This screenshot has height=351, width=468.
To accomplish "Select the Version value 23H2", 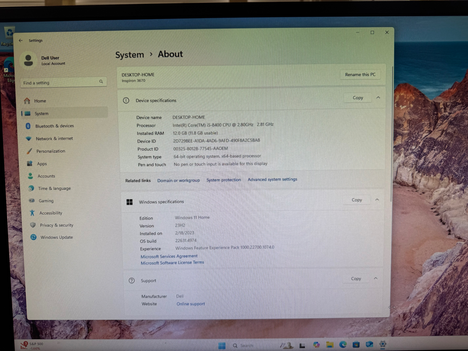I will pos(180,225).
